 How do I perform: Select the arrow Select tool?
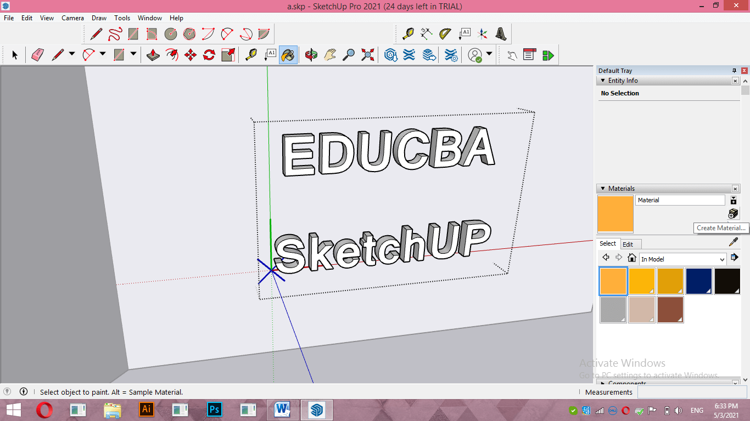(15, 55)
